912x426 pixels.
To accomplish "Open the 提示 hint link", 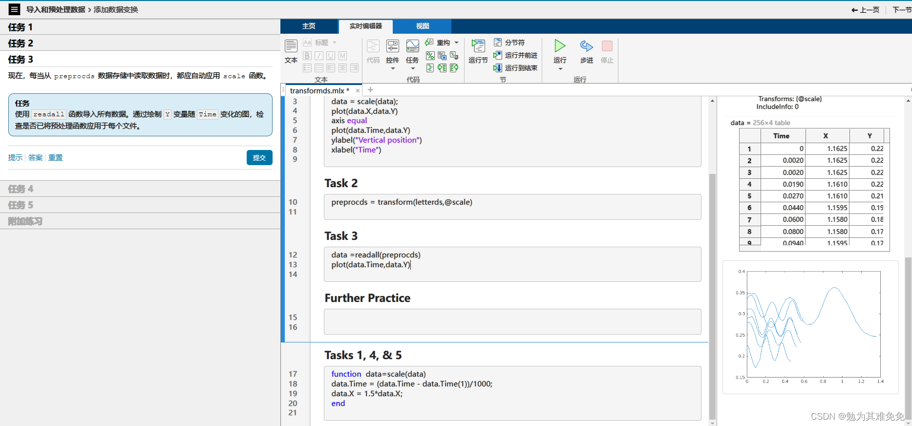I will (15, 157).
